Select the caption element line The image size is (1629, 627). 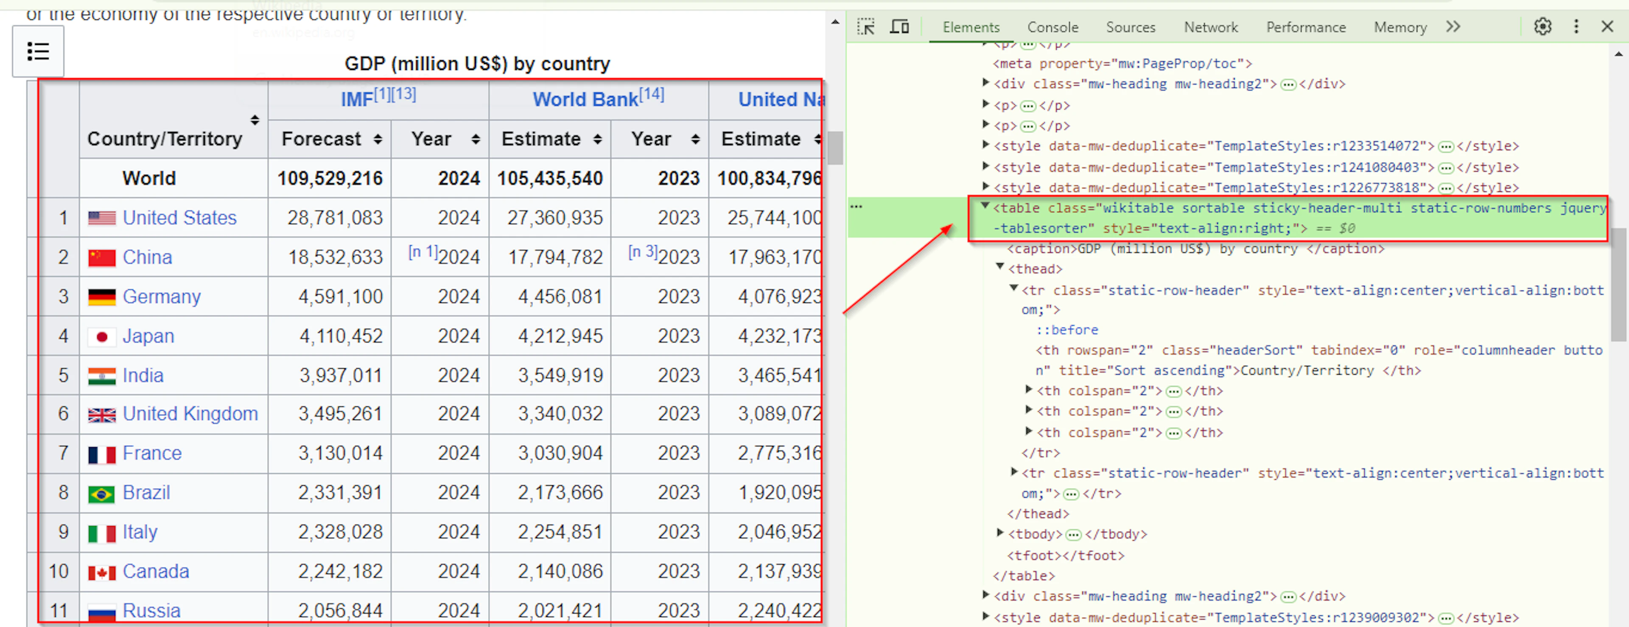tap(1195, 249)
